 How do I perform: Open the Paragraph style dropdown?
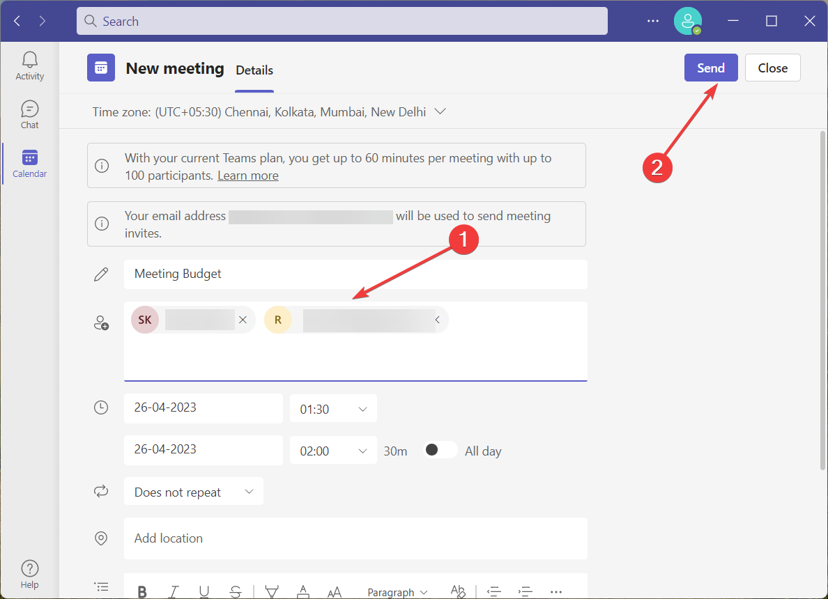coord(397,592)
